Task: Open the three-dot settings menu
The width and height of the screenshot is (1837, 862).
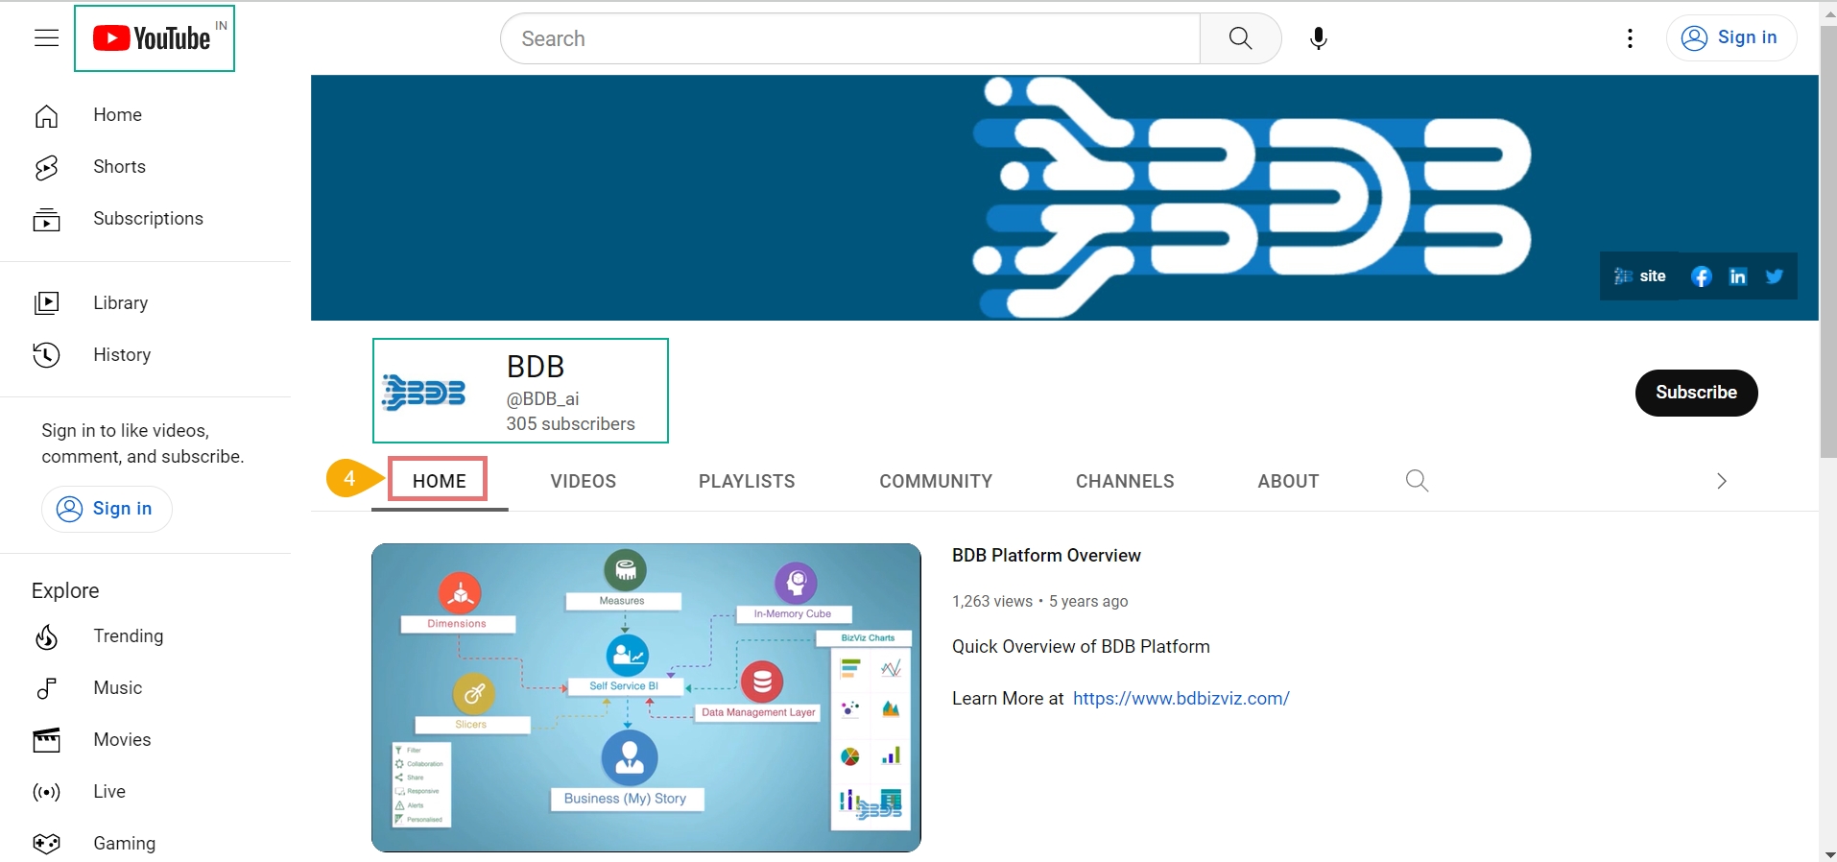Action: 1630,38
